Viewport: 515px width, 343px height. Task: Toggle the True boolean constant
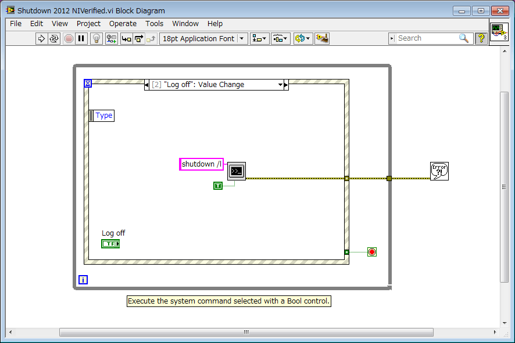[218, 186]
